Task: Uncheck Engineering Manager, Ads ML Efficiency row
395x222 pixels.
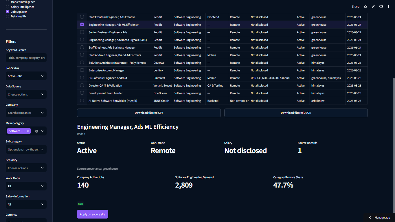Action: tap(82, 25)
